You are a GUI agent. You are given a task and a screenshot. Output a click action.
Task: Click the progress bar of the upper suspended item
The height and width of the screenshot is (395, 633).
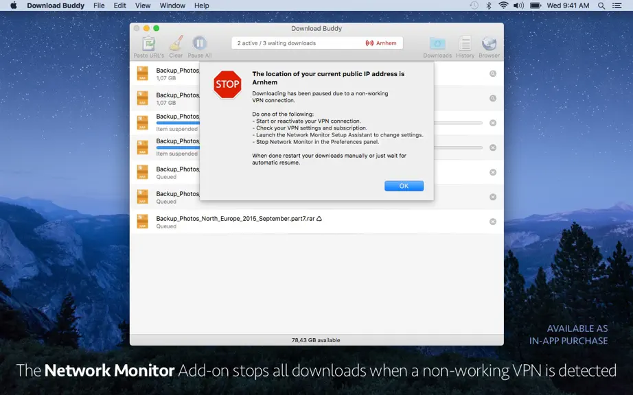458,123
